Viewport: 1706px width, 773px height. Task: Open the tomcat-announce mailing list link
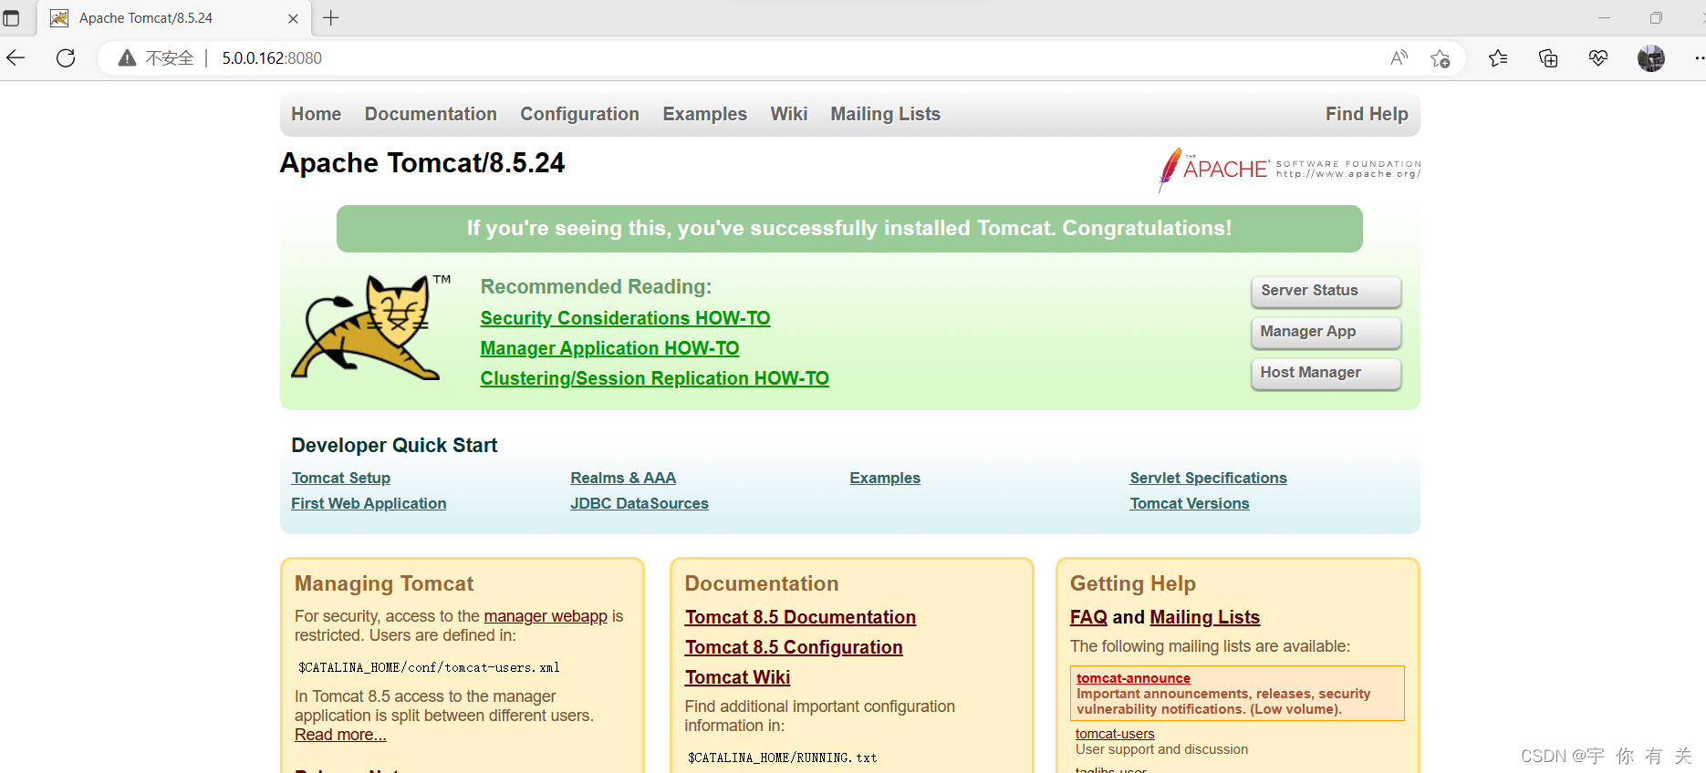click(x=1133, y=678)
